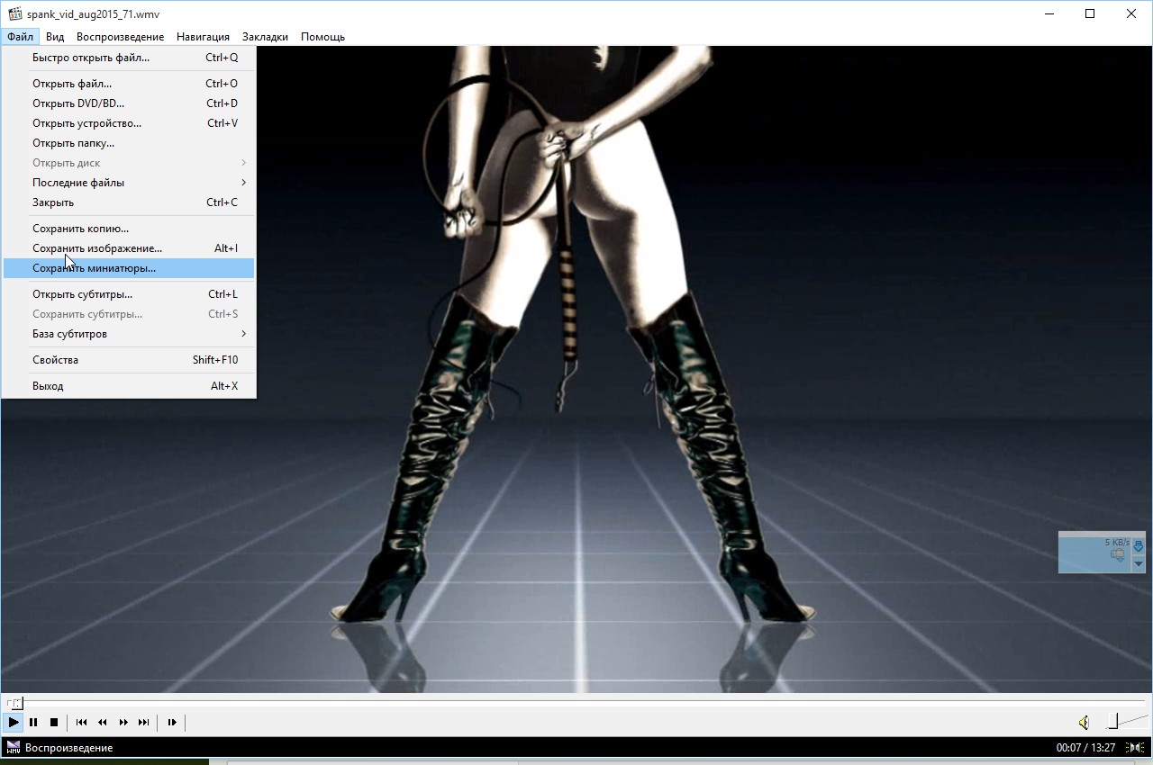Click the seek bar position thumb

[16, 702]
